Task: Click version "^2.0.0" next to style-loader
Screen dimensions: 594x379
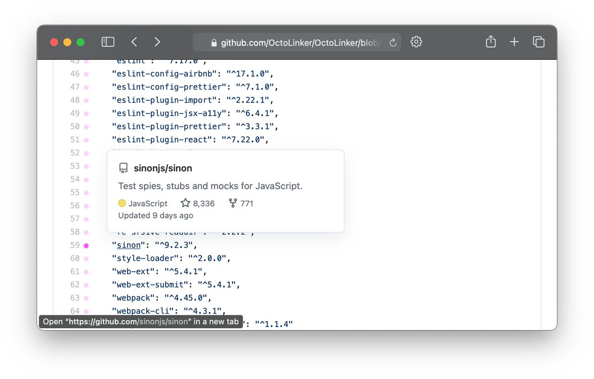Action: click(x=207, y=258)
